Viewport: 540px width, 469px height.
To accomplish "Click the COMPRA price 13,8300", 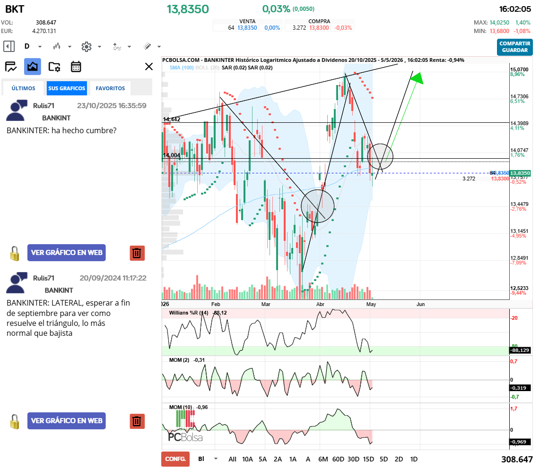I will pos(319,28).
